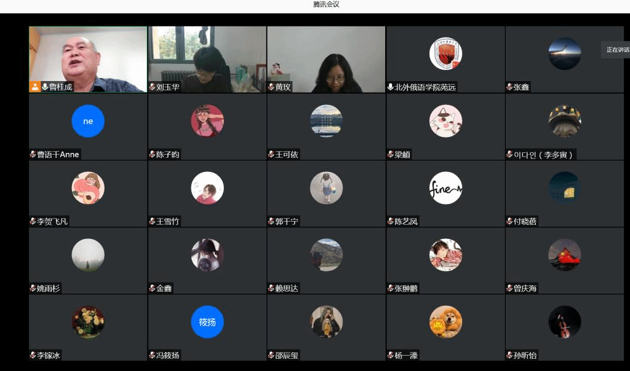Viewport: 630px width, 371px height.
Task: Click the name label 王雪竹
Action: (x=167, y=221)
